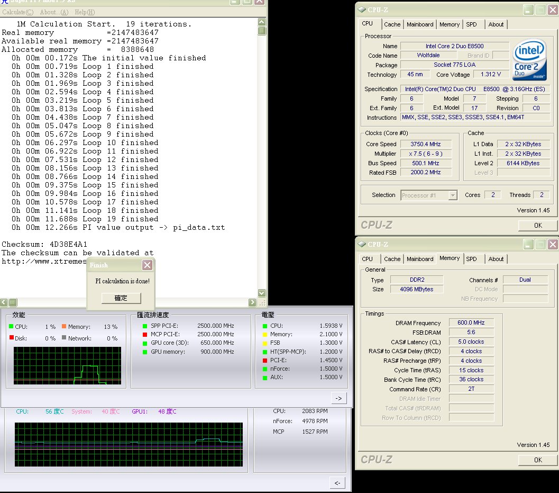The height and width of the screenshot is (493, 559).
Task: Open the Help menu in Super PI
Action: [x=85, y=12]
